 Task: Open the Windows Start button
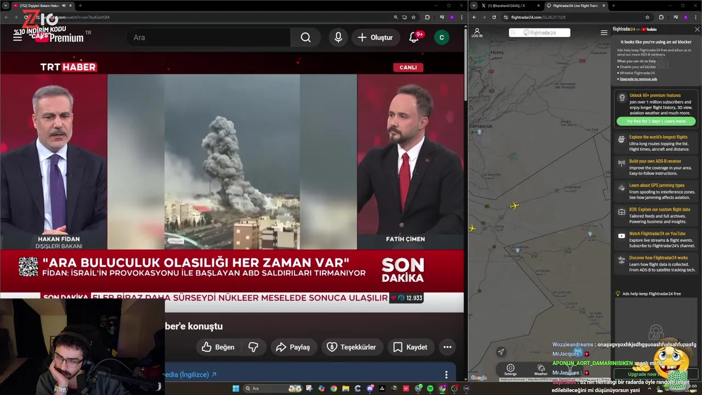coord(236,388)
